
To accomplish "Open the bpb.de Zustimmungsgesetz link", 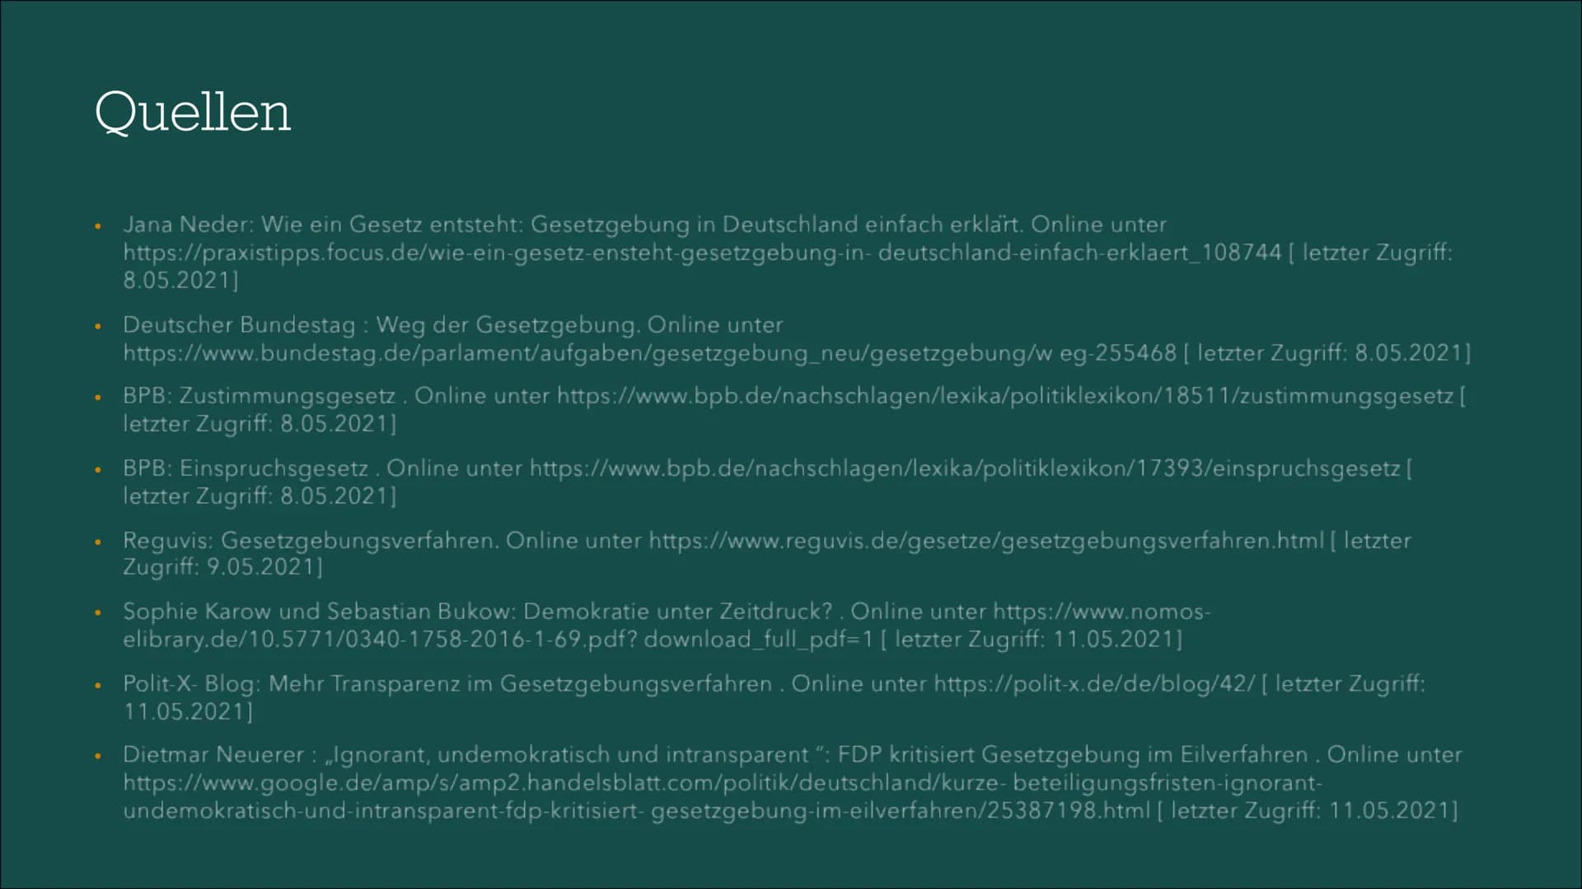I will (1004, 396).
